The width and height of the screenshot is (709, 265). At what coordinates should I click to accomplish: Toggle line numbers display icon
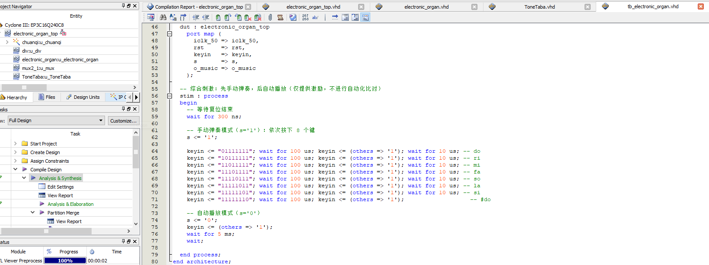pyautogui.click(x=305, y=17)
